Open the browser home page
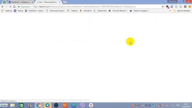Image resolution: width=192 pixels, height=108 pixels. (x=14, y=7)
